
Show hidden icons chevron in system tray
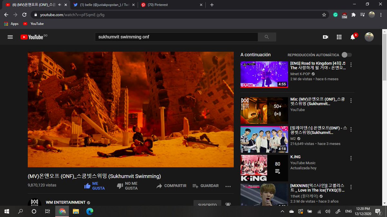283,211
